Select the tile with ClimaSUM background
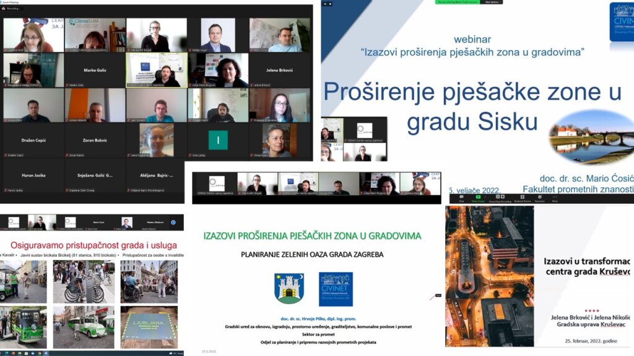Image resolution: width=634 pixels, height=356 pixels. coord(95,35)
